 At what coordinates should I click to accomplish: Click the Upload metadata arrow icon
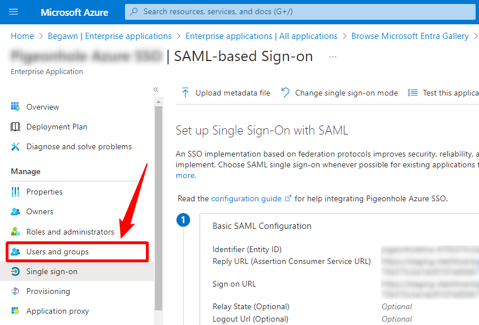point(185,93)
